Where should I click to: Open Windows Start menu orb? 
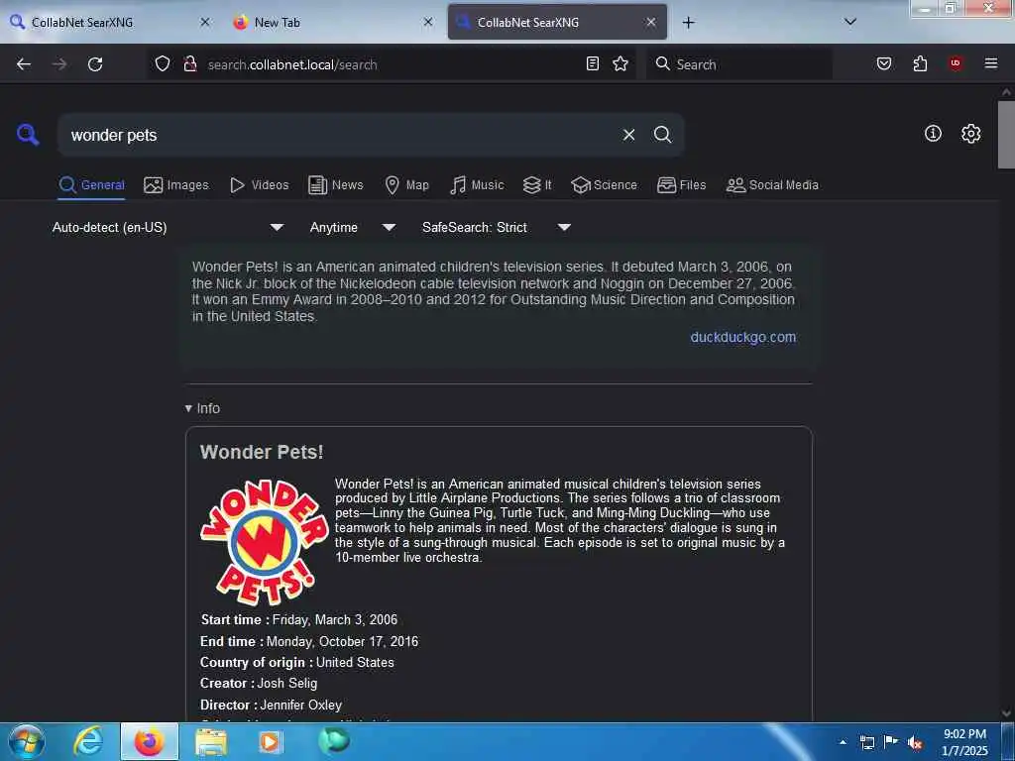tap(27, 741)
